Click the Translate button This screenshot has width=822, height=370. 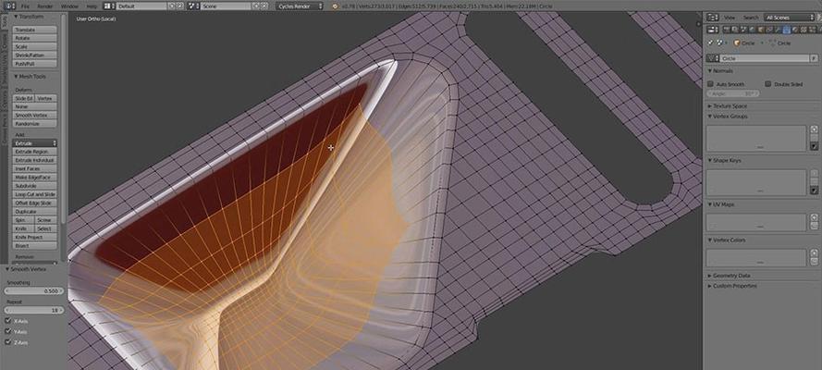pyautogui.click(x=34, y=30)
